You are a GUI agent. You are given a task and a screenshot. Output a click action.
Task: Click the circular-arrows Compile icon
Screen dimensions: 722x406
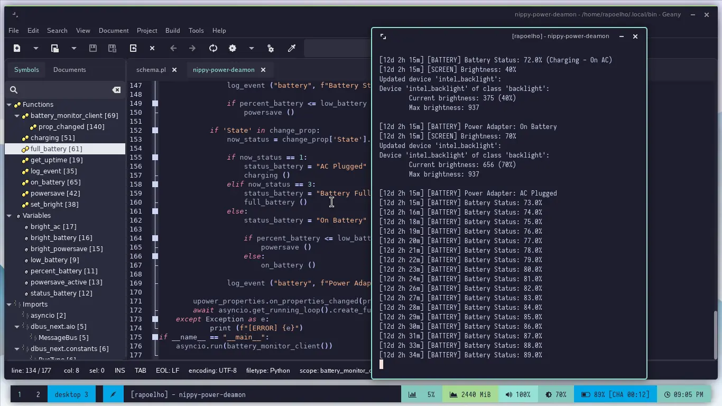pos(214,48)
